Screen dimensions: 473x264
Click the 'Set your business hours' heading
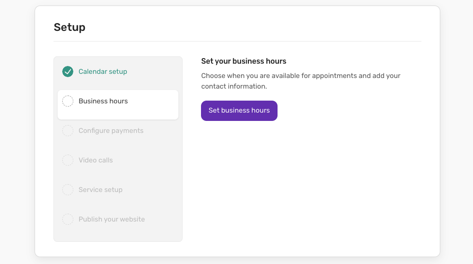pos(244,61)
